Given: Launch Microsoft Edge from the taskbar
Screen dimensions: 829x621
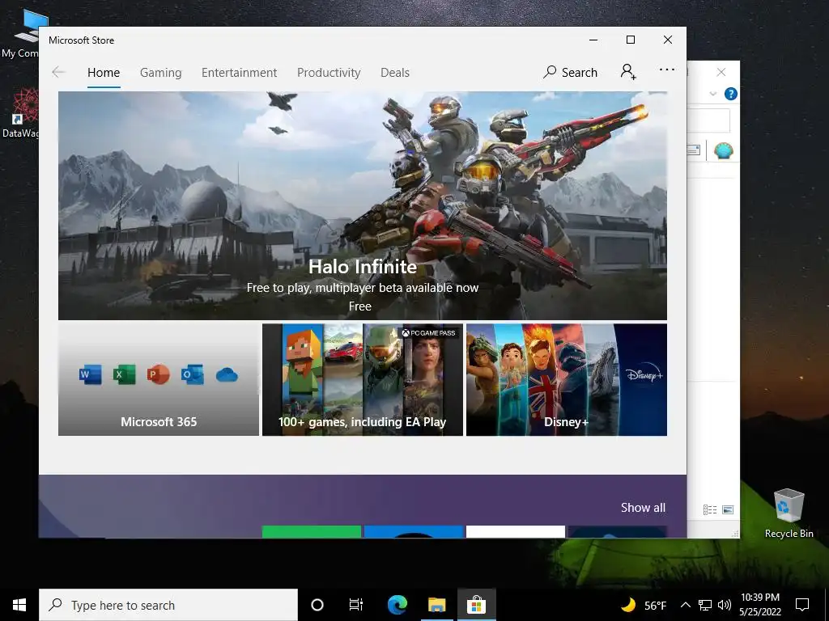Looking at the screenshot, I should [x=397, y=605].
